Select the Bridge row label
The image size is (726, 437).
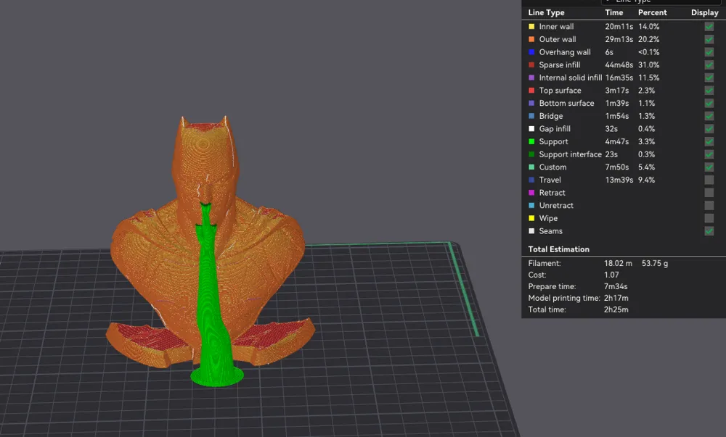point(550,117)
